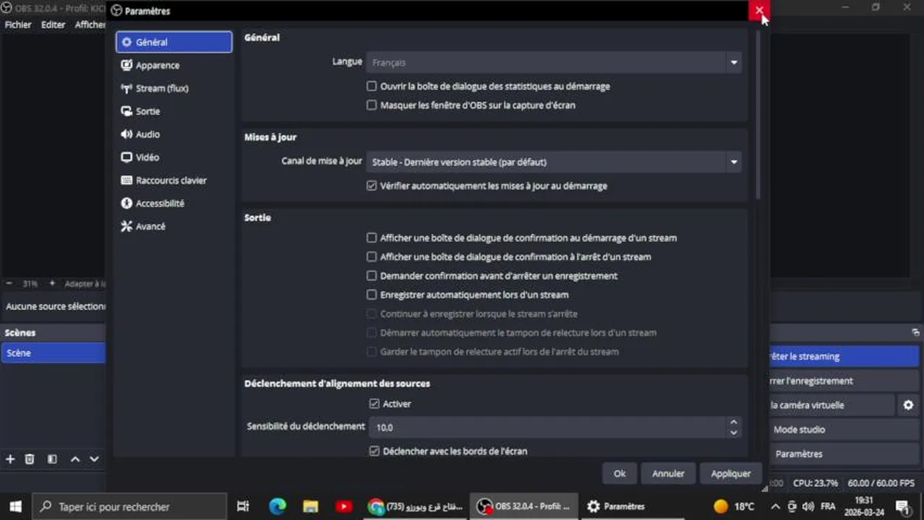Confirm settings with the Ok button
Screen dimensions: 924x520
click(620, 474)
